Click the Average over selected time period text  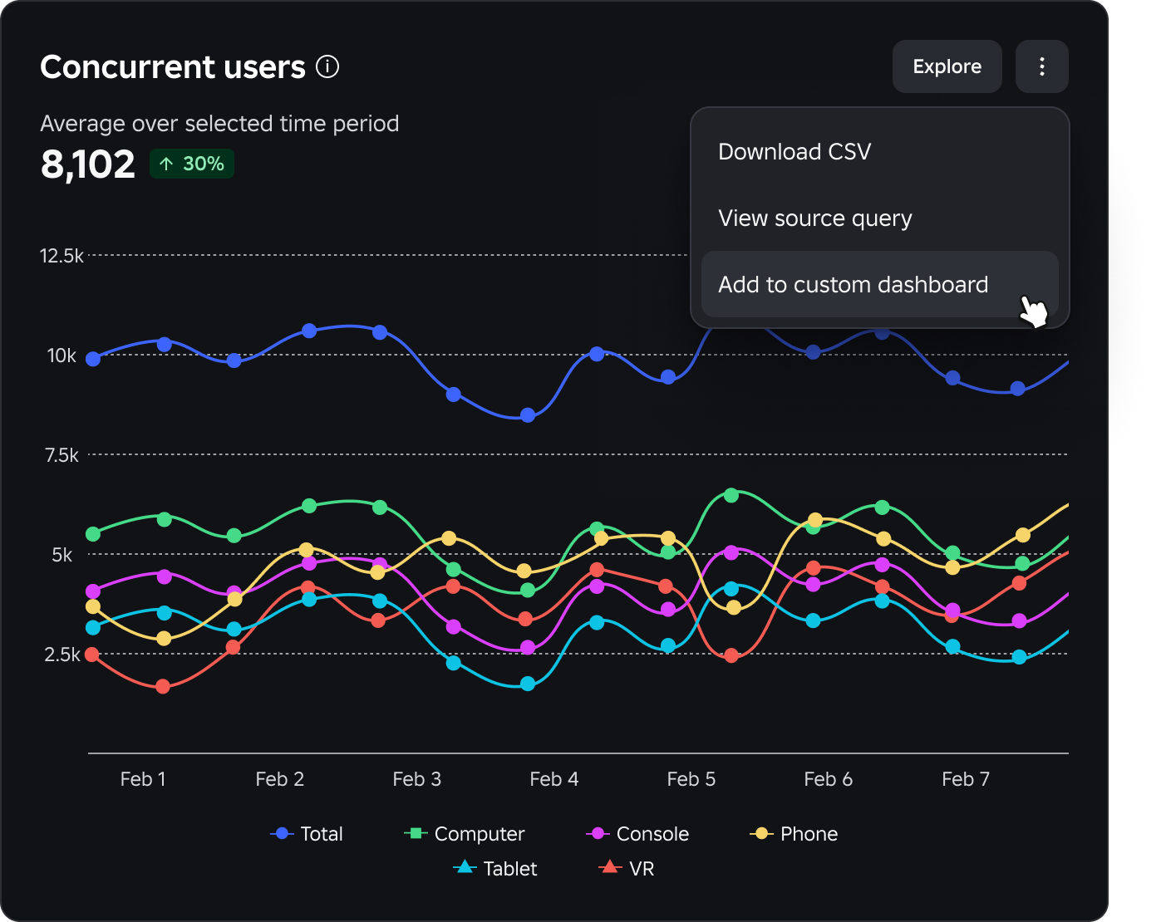coord(219,123)
